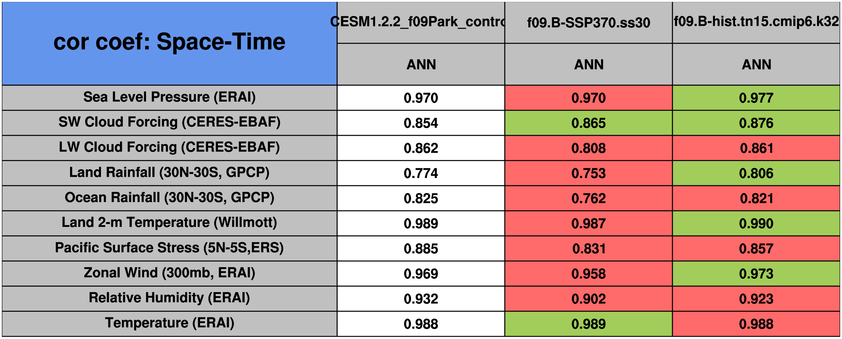The height and width of the screenshot is (339, 842).
Task: Select the SW Cloud Forcing (CERES-EBAF) row
Action: [x=170, y=122]
